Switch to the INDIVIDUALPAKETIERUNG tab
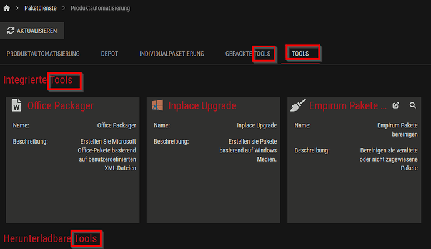Screen dimensions: 431x249 (172, 54)
